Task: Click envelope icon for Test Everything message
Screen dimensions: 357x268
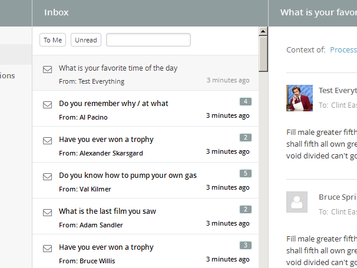Action: pyautogui.click(x=48, y=70)
